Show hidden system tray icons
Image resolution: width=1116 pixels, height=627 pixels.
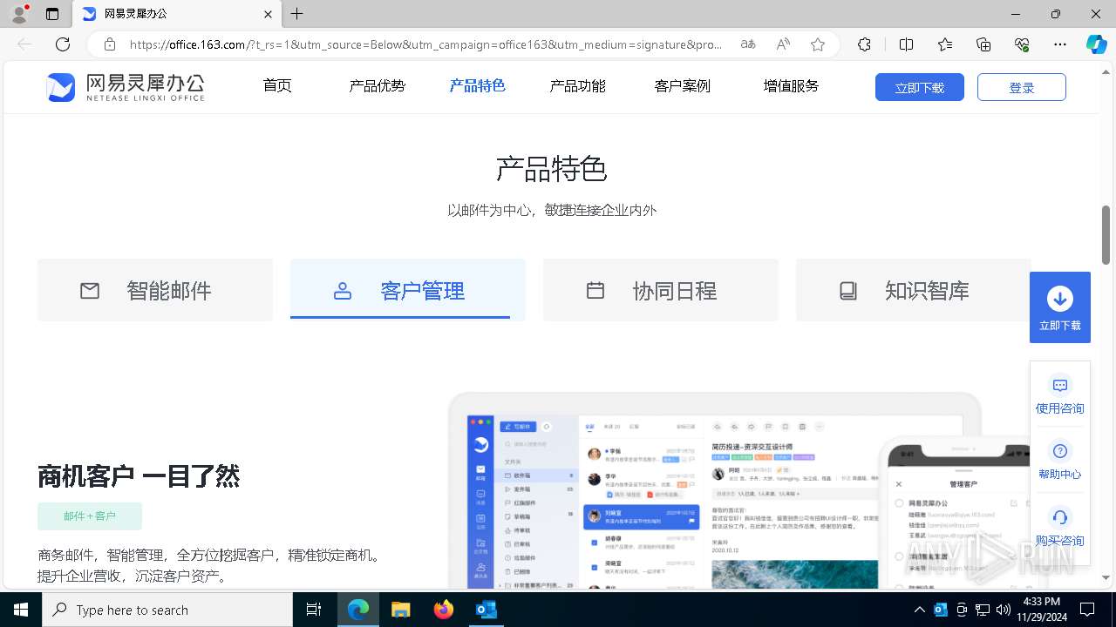(920, 610)
